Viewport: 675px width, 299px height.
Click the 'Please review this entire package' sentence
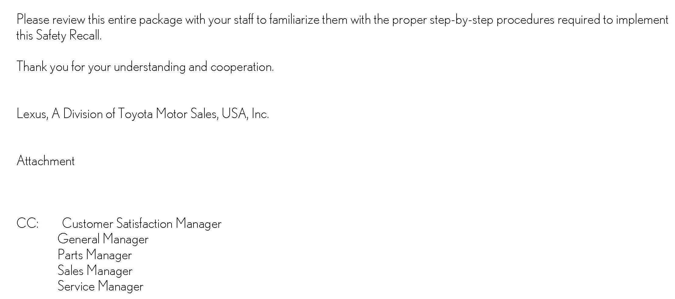point(342,27)
